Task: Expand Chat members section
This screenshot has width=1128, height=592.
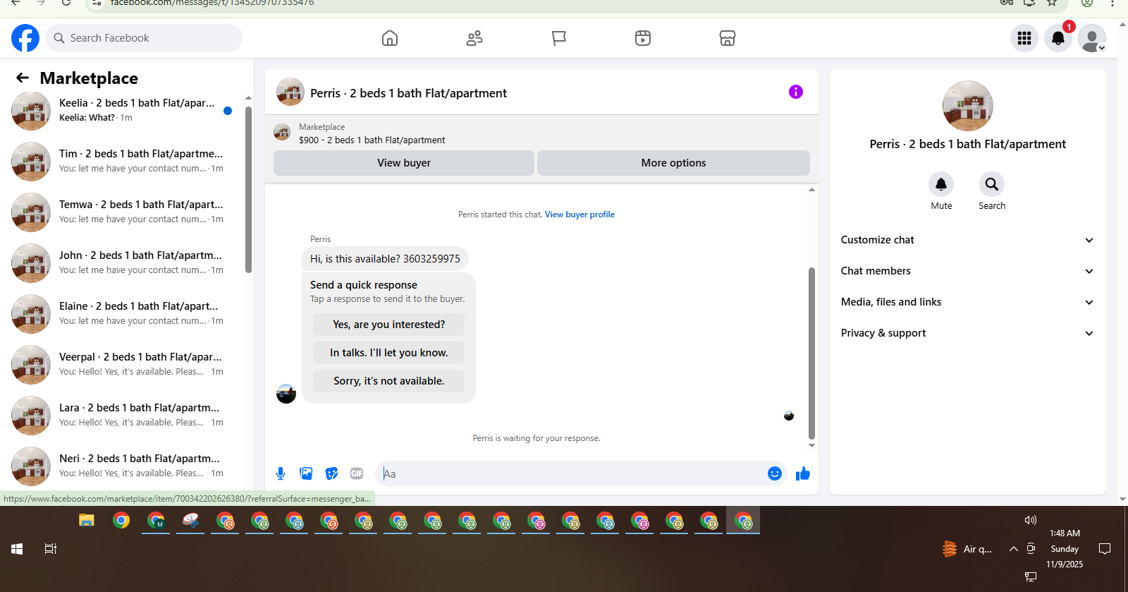Action: tap(968, 271)
